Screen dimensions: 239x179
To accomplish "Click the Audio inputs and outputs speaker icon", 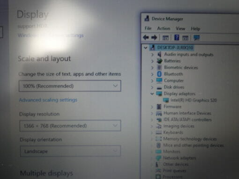I will (159, 54).
